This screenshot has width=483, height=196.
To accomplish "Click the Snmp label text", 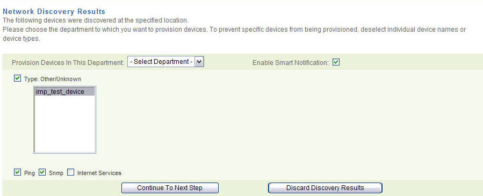I will (x=56, y=173).
